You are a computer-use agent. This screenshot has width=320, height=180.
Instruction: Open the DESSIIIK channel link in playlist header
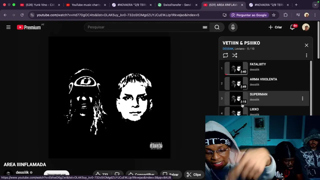click(228, 49)
